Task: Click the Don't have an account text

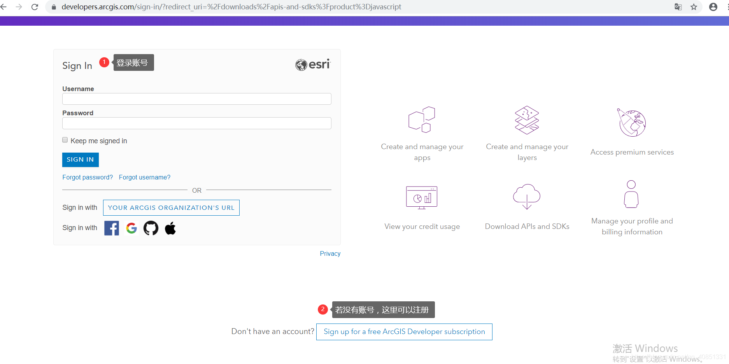Action: coord(273,331)
